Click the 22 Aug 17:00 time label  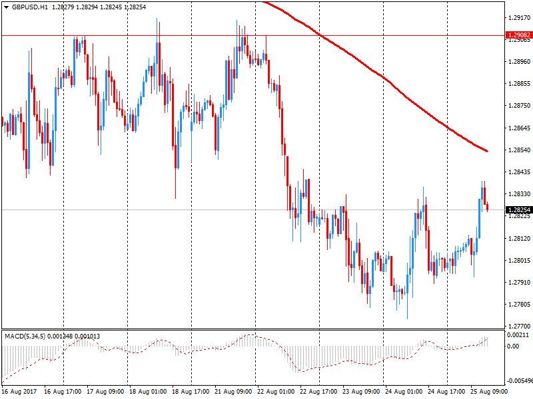(x=318, y=392)
